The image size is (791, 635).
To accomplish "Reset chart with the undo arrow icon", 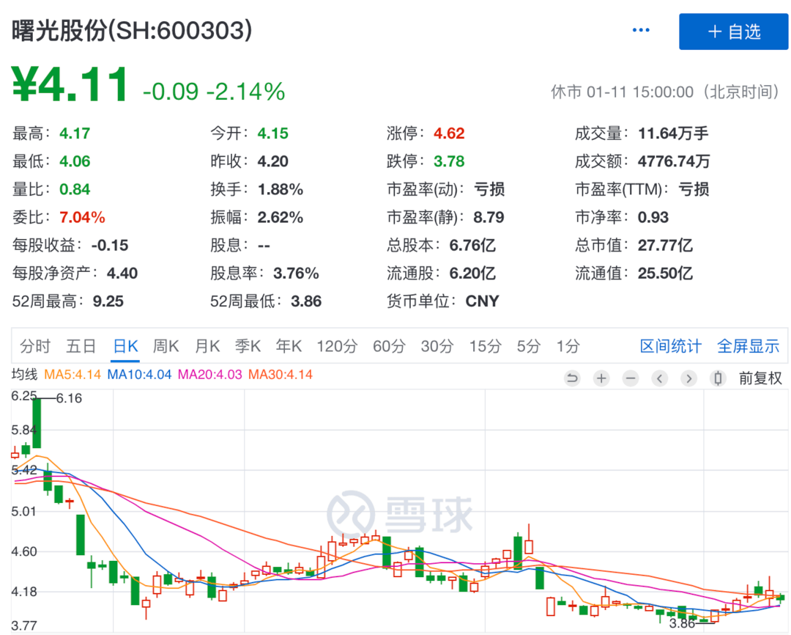I will [x=572, y=378].
